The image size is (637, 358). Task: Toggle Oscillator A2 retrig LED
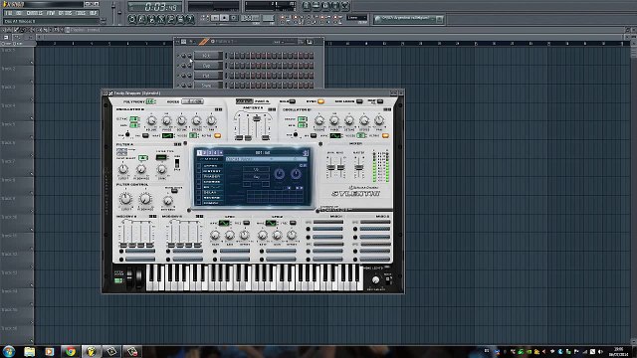point(385,135)
